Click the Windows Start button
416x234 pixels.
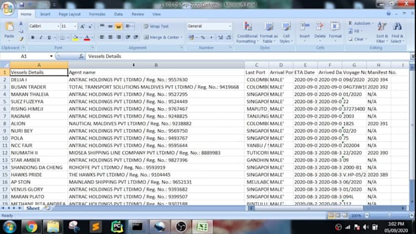10,227
